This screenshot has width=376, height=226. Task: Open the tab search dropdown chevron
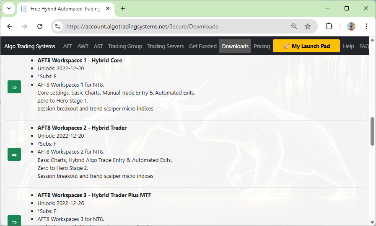coord(9,9)
